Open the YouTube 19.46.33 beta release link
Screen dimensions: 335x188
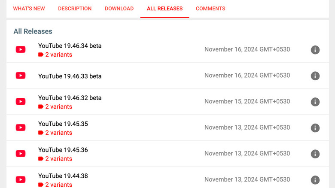point(70,76)
